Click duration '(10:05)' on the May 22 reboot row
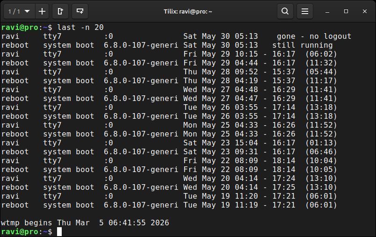This screenshot has height=237, width=376. (321, 169)
